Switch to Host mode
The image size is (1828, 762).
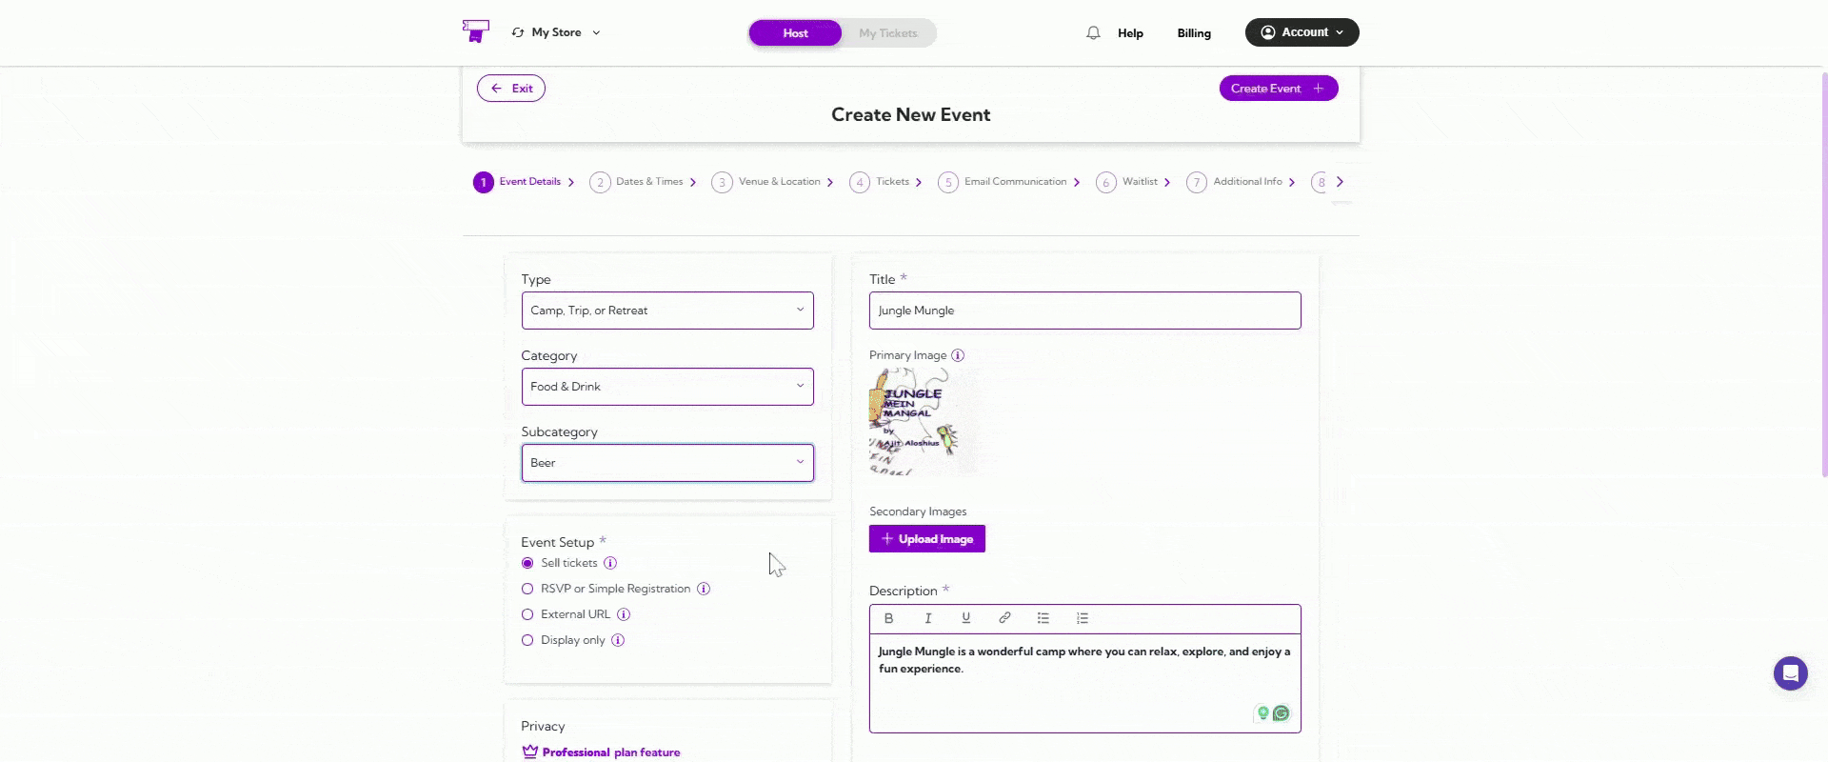click(795, 33)
